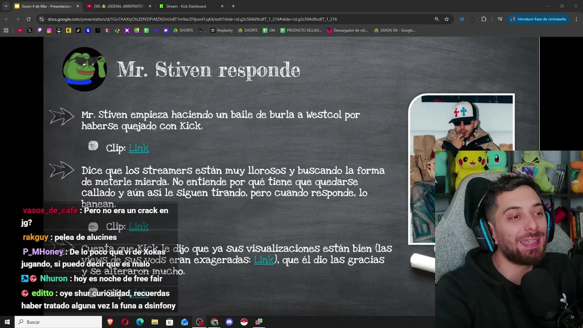The image size is (583, 328).
Task: Open Chrome from the taskbar
Action: pyautogui.click(x=215, y=322)
